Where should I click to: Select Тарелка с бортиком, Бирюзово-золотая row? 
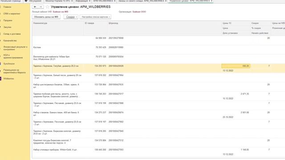[159, 133]
